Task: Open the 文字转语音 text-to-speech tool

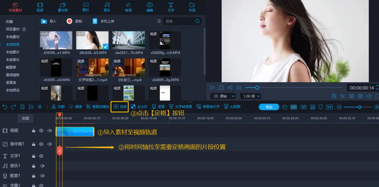Action: pyautogui.click(x=181, y=107)
